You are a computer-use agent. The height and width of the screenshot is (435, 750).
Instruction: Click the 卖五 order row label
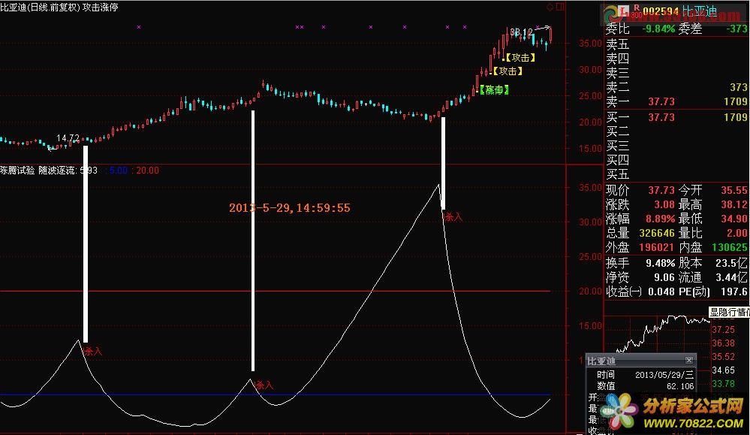pyautogui.click(x=618, y=44)
